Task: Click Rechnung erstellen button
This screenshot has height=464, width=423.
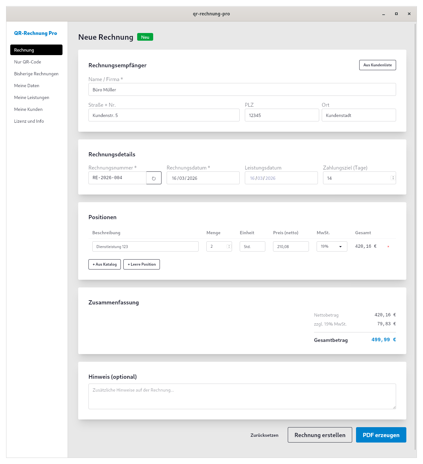Action: (319, 435)
